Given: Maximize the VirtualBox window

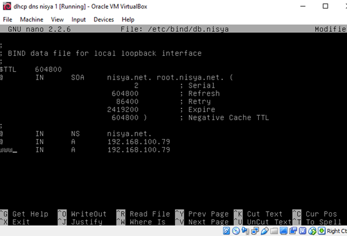Looking at the screenshot, I should [x=325, y=6].
